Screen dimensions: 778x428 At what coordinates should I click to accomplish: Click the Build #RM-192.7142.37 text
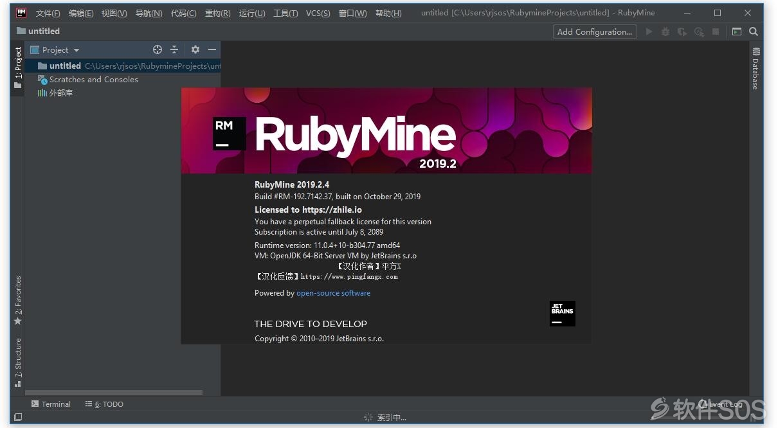pos(338,197)
